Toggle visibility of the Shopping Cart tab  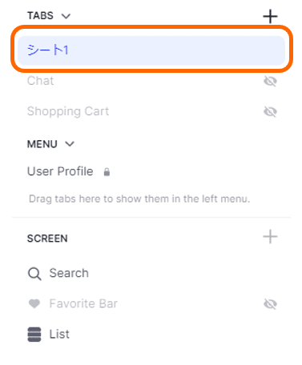coord(270,111)
